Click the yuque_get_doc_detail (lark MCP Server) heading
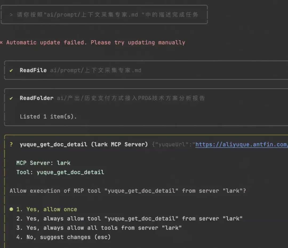The image size is (288, 248). [84, 144]
